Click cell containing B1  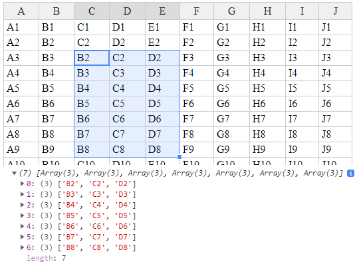pos(57,27)
